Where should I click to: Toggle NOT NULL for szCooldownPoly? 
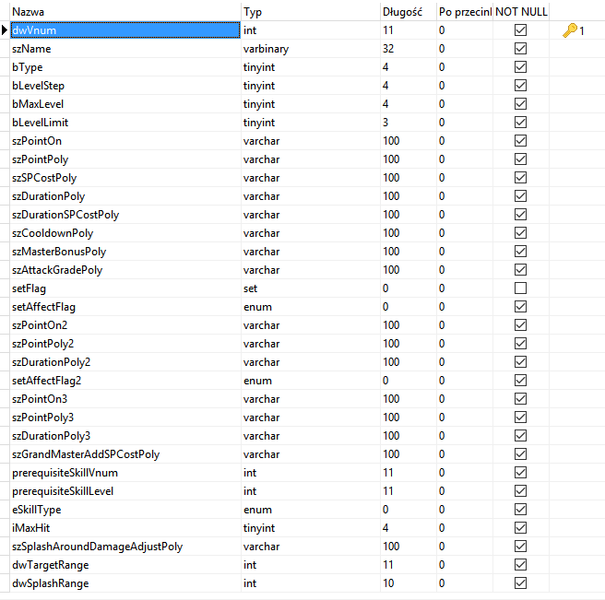[520, 233]
